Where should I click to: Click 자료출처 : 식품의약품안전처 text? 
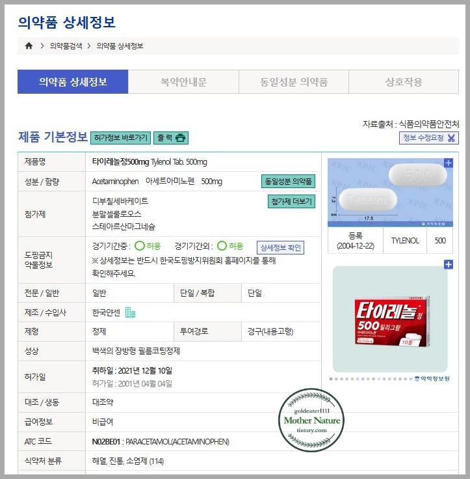click(410, 124)
